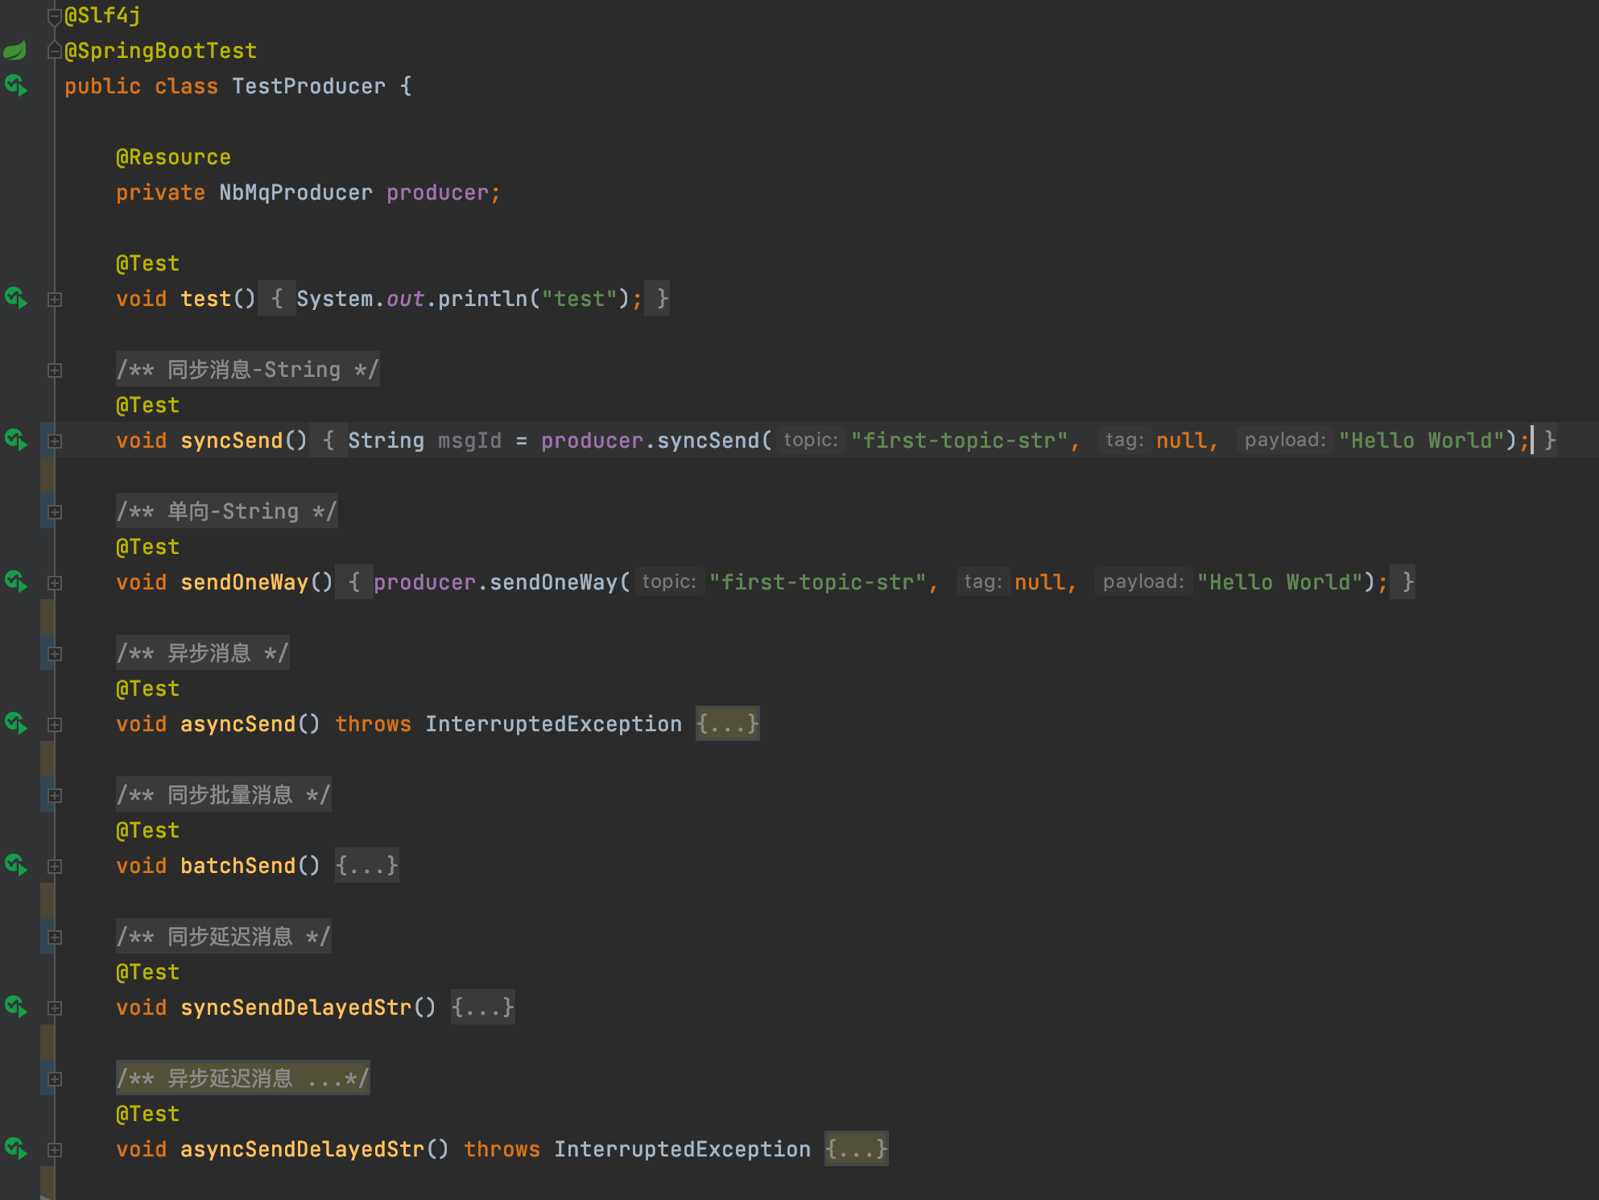This screenshot has width=1599, height=1200.
Task: Run the batchSend test via gutter icon
Action: [16, 865]
